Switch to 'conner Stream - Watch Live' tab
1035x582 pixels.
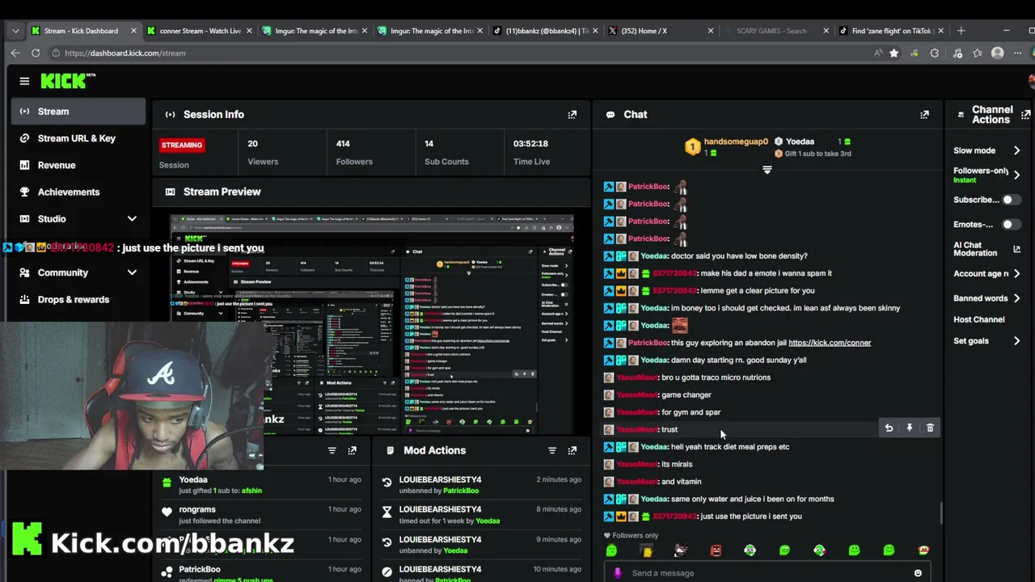point(200,31)
